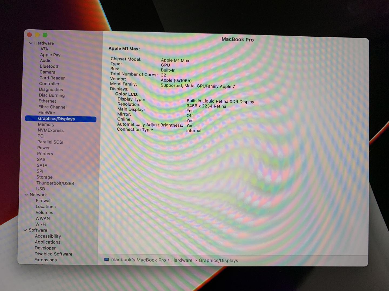Show Bluetooth hardware information
Image resolution: width=389 pixels, height=291 pixels.
50,66
